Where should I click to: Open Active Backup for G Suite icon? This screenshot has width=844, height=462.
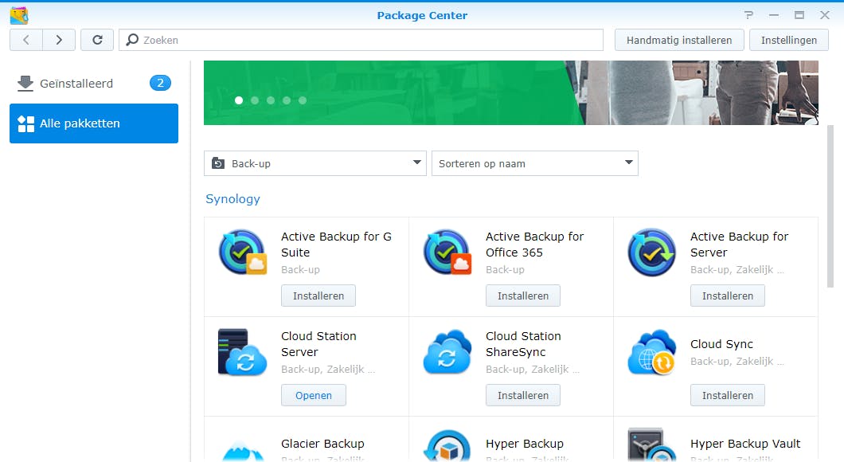[x=242, y=252]
